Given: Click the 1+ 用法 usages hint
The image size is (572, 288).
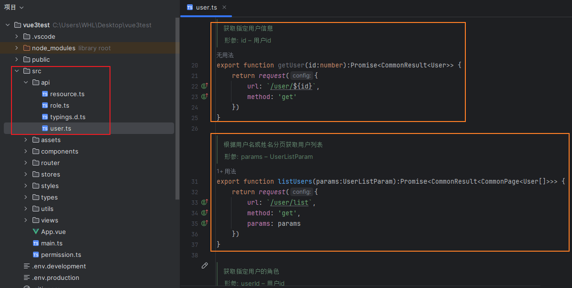Looking at the screenshot, I should [226, 171].
